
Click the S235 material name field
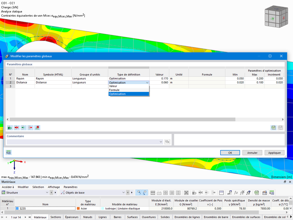tap(45, 208)
